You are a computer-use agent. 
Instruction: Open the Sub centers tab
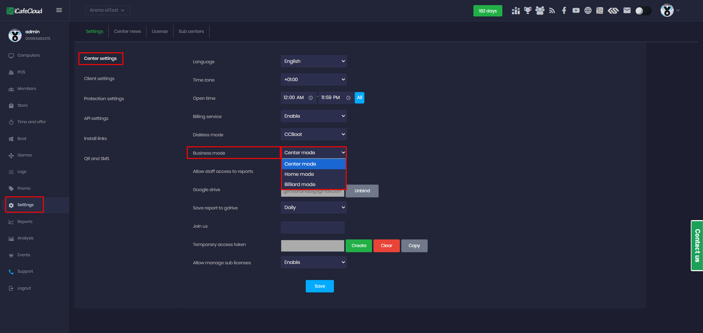point(191,31)
